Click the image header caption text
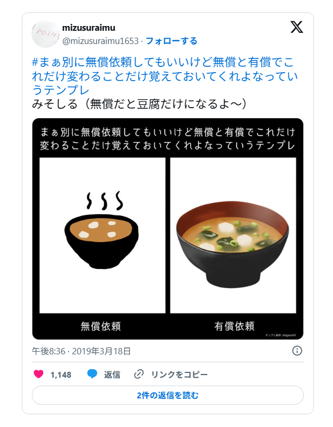 (167, 138)
